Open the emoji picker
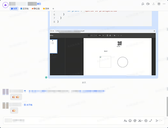 (130, 121)
